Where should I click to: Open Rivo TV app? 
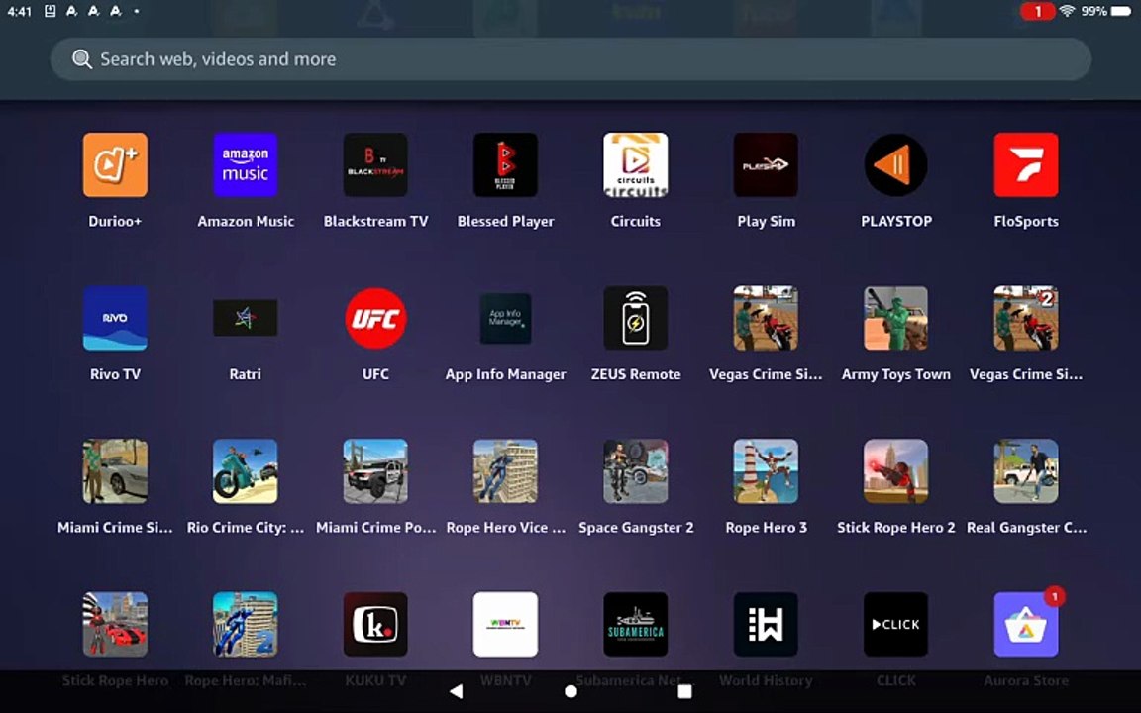coord(115,318)
